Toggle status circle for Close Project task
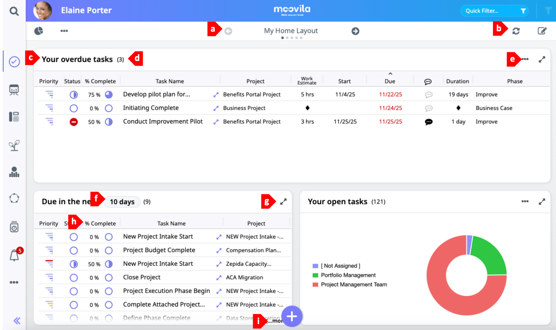 pos(74,278)
